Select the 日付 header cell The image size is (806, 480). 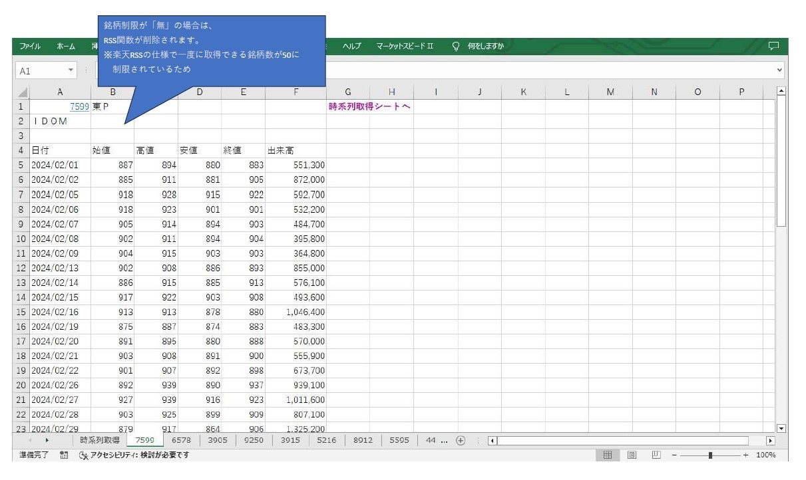(60, 150)
